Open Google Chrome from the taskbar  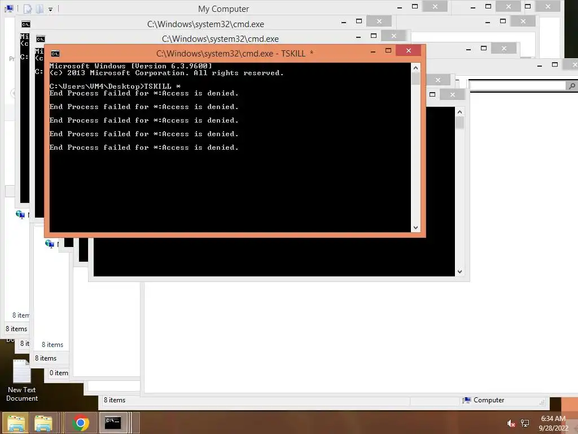point(81,423)
